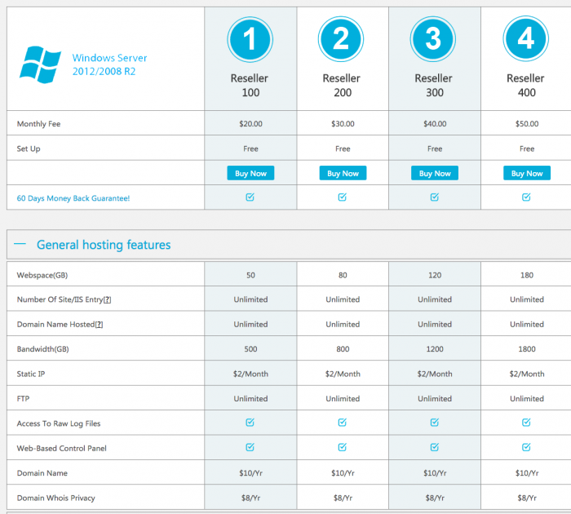Click the bandwidth value 800
Viewport: 571px width, 514px height.
point(343,349)
